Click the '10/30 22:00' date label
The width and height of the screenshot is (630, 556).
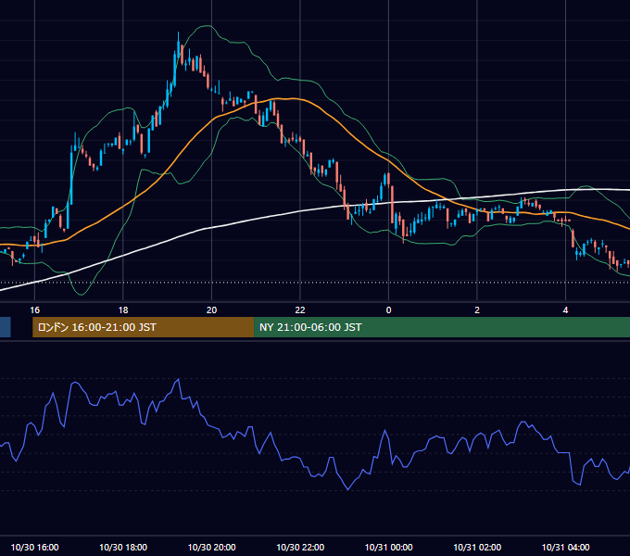pos(300,547)
